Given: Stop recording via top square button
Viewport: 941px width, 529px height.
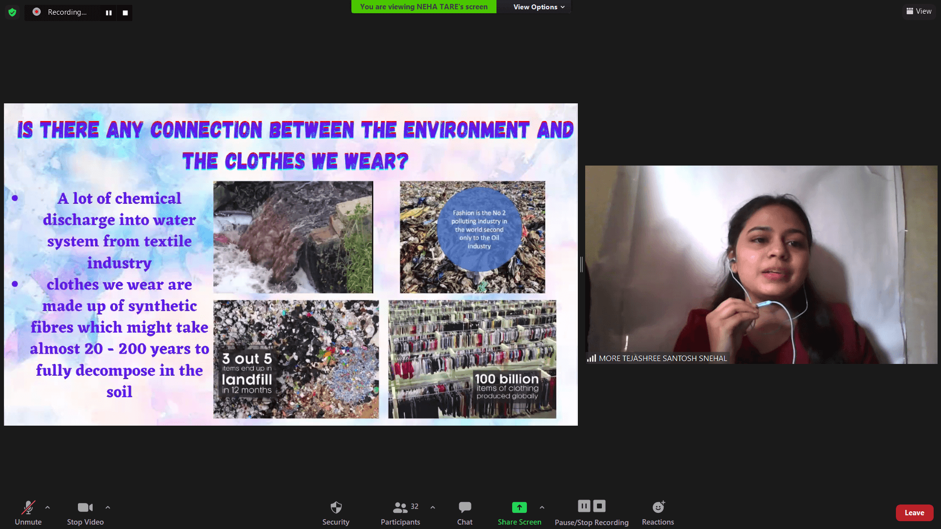Looking at the screenshot, I should tap(125, 13).
